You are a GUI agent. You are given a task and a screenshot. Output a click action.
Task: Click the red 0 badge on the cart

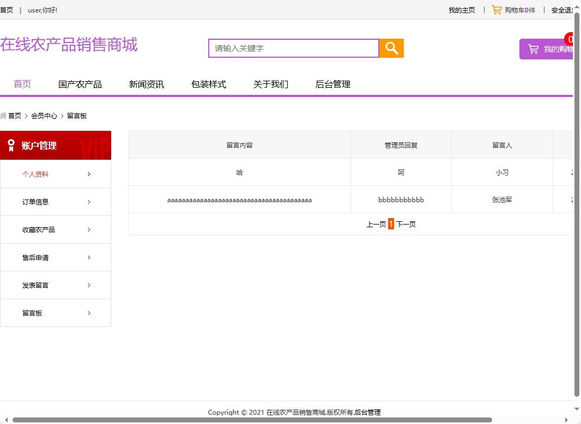click(x=570, y=39)
